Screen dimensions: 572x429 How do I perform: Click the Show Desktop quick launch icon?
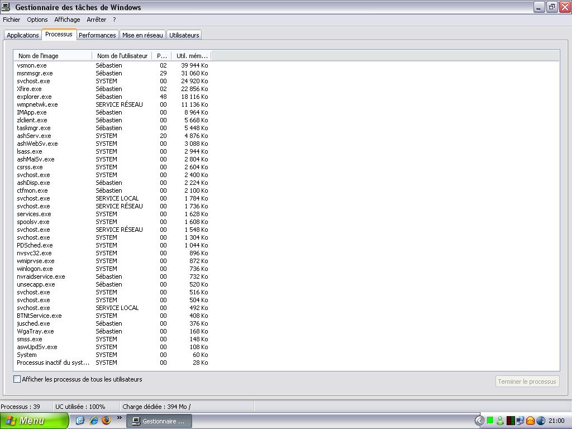[80, 421]
